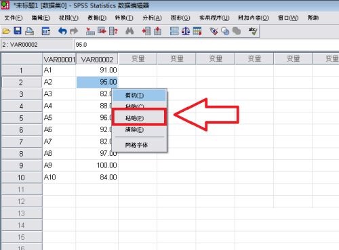339x250 pixels.
Task: Select row header 9
Action: 22,165
